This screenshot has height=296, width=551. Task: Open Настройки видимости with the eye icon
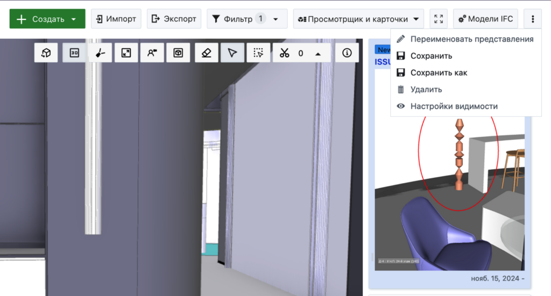click(x=454, y=106)
